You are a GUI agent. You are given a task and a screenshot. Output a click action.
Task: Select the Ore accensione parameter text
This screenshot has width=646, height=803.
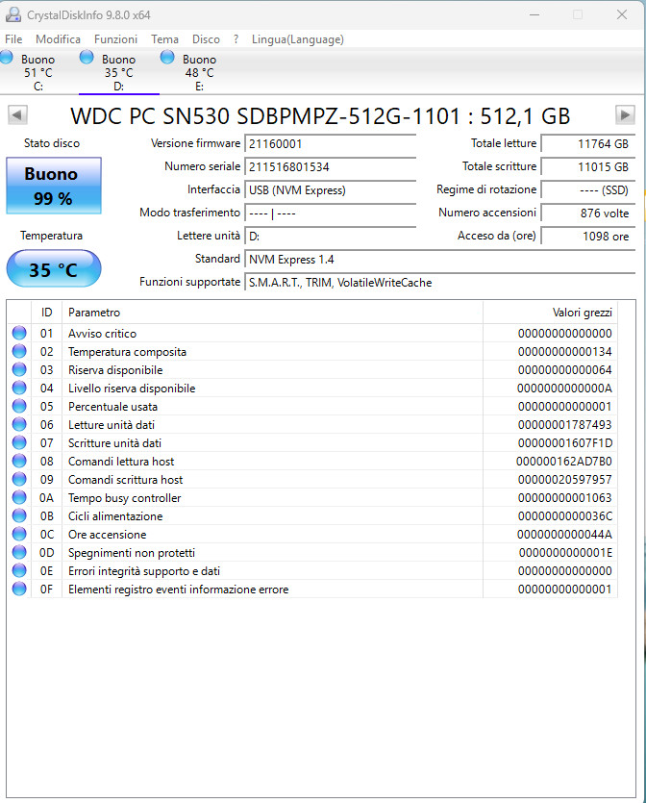(107, 535)
